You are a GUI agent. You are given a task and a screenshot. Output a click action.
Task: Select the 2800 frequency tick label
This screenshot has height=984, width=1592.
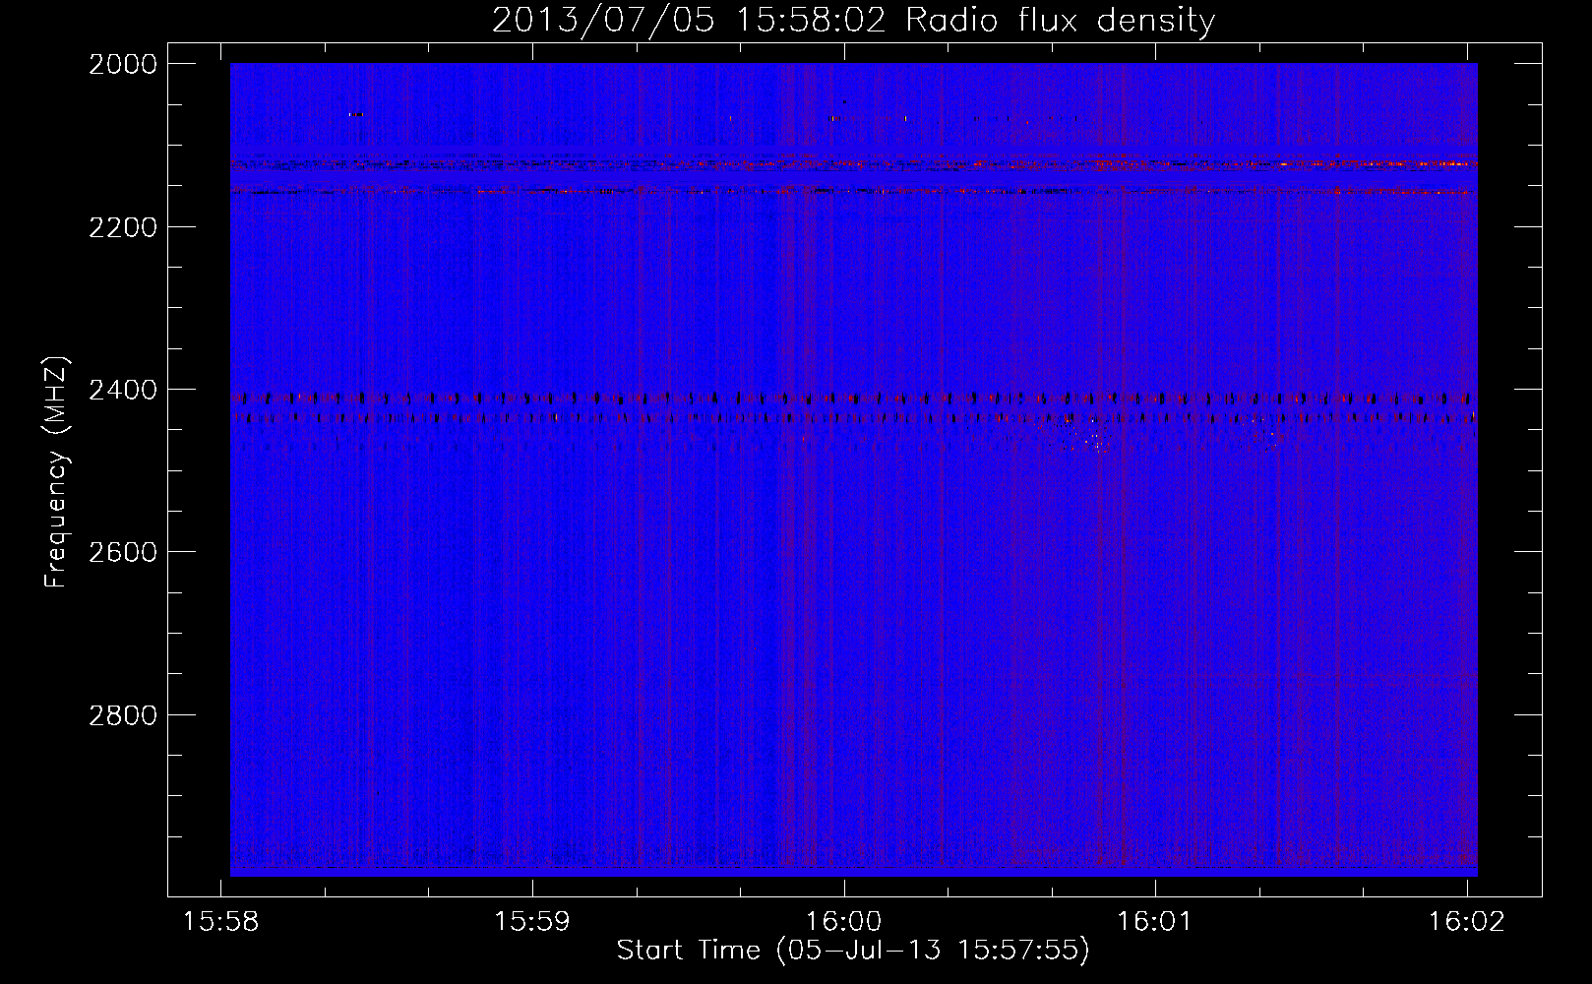coord(122,714)
